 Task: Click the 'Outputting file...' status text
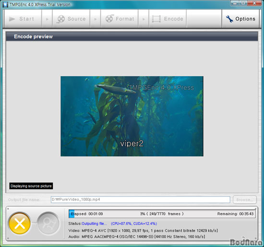(94, 223)
